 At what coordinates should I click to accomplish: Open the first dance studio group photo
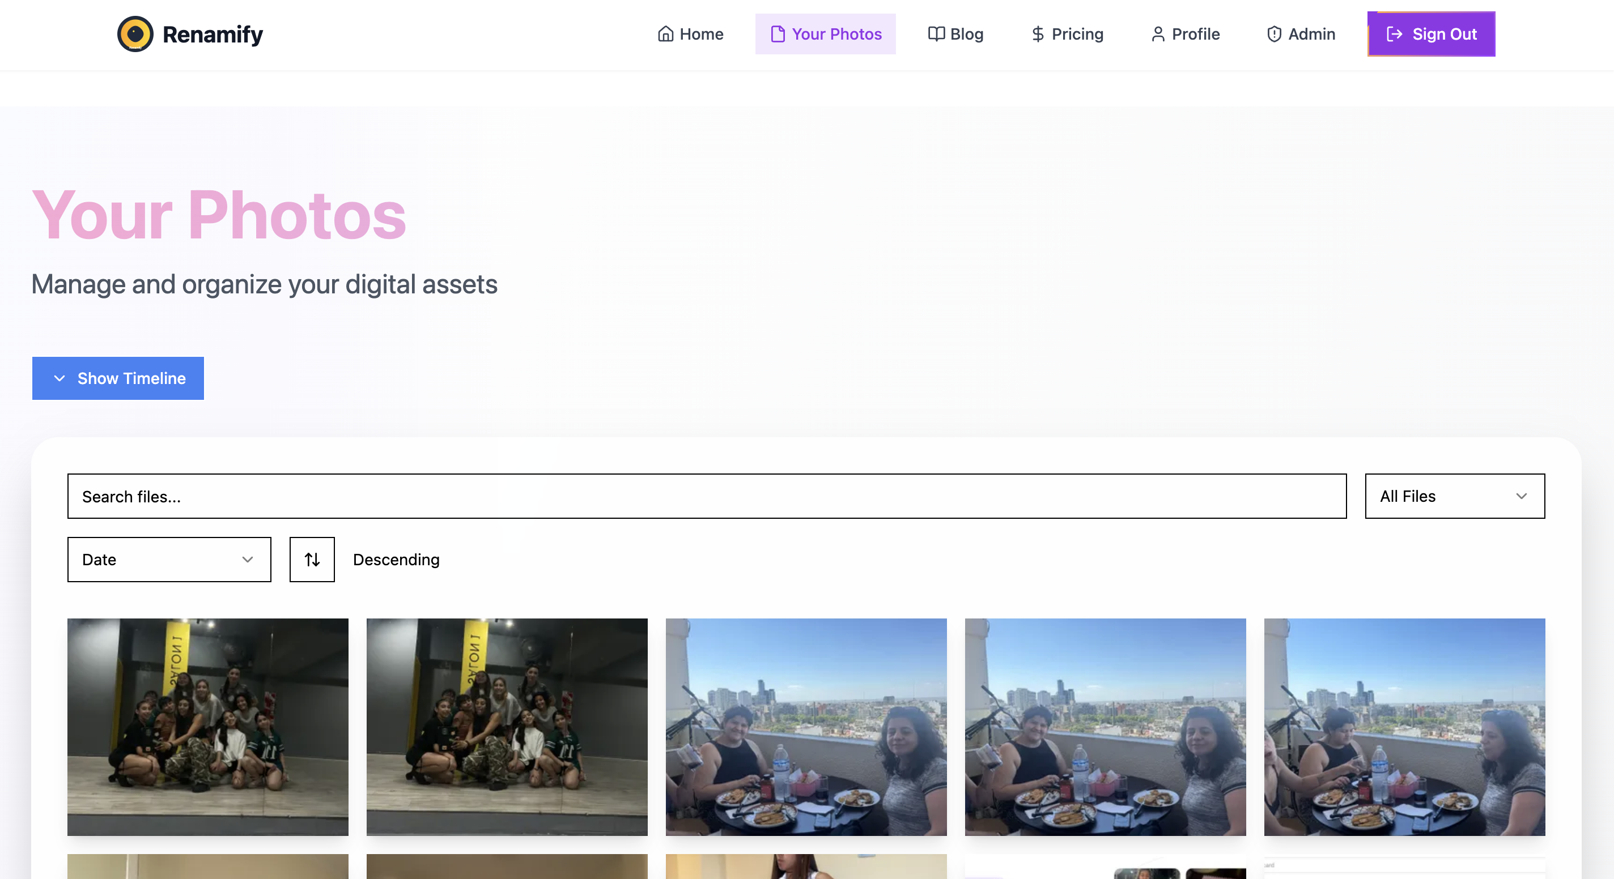click(207, 726)
